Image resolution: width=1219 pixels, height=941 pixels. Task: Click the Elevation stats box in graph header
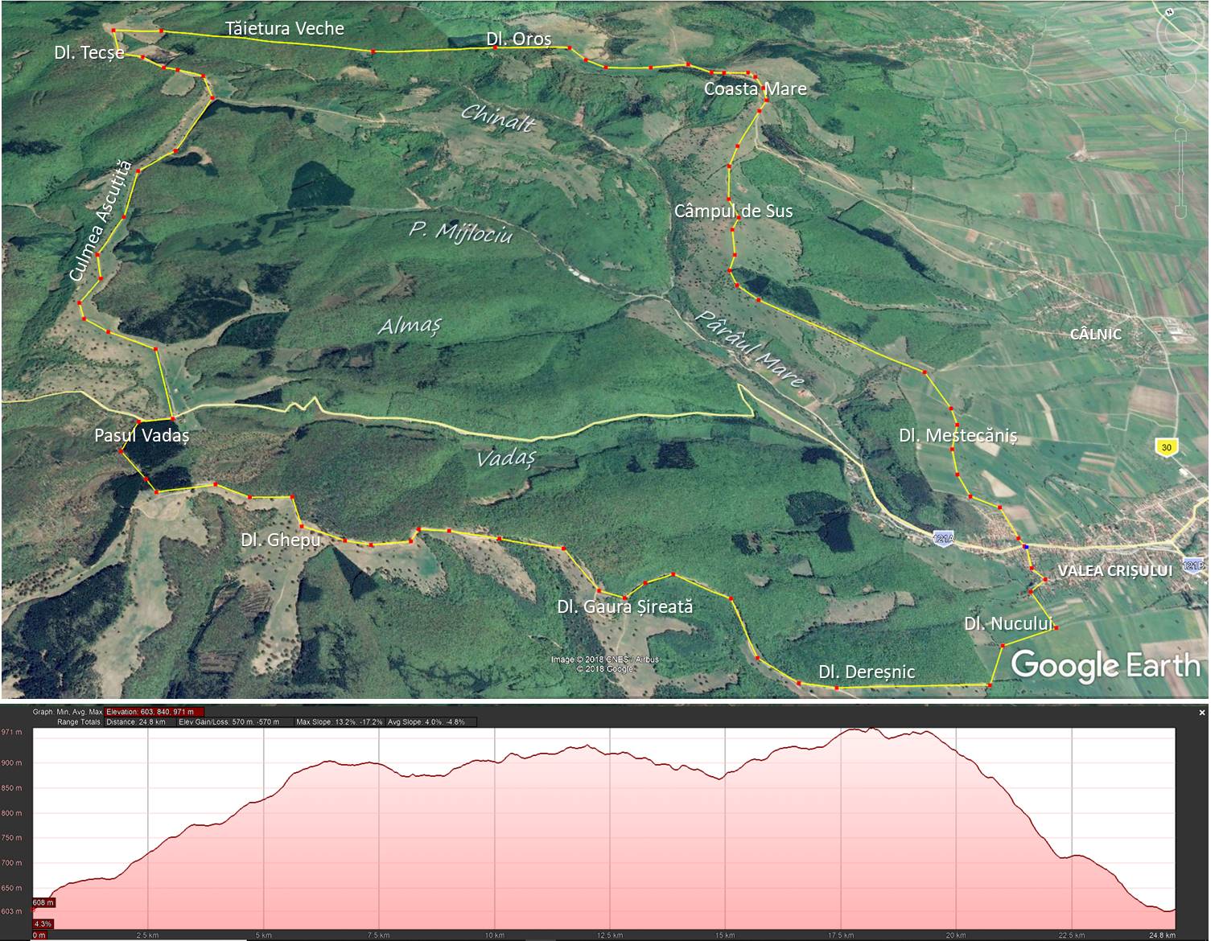tap(154, 712)
